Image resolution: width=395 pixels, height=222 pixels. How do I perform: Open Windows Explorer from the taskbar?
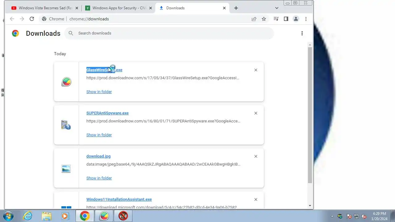click(x=47, y=216)
